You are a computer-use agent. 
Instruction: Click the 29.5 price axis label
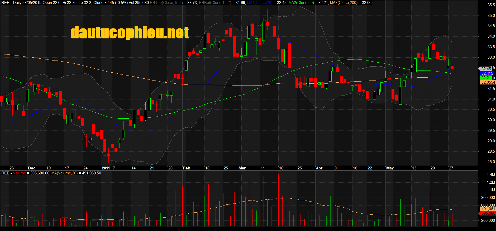point(491,130)
